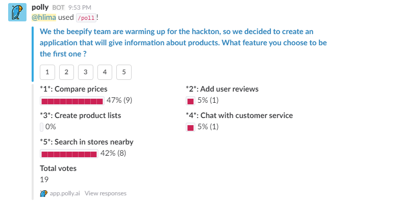Screen dimensions: 405x202
Task: Vote for option 1 button
Action: pos(47,72)
